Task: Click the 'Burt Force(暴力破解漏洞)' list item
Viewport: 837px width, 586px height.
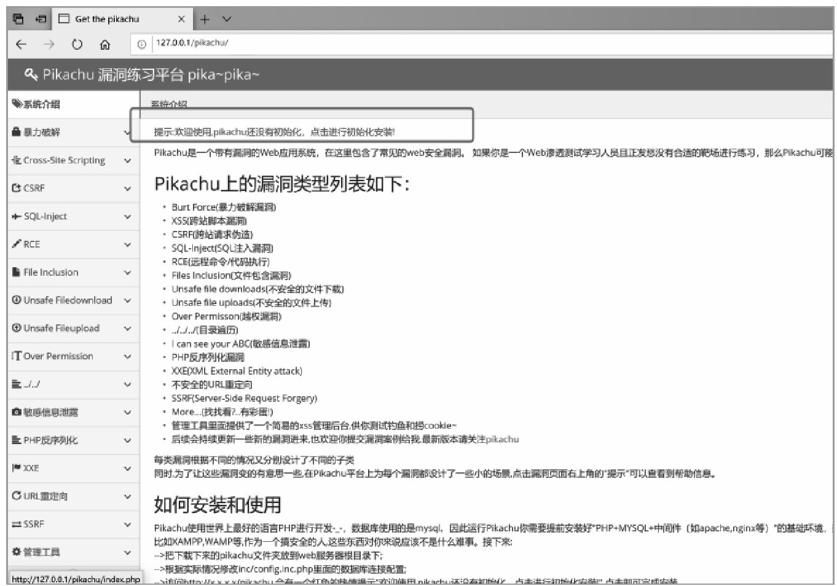Action: tap(224, 208)
